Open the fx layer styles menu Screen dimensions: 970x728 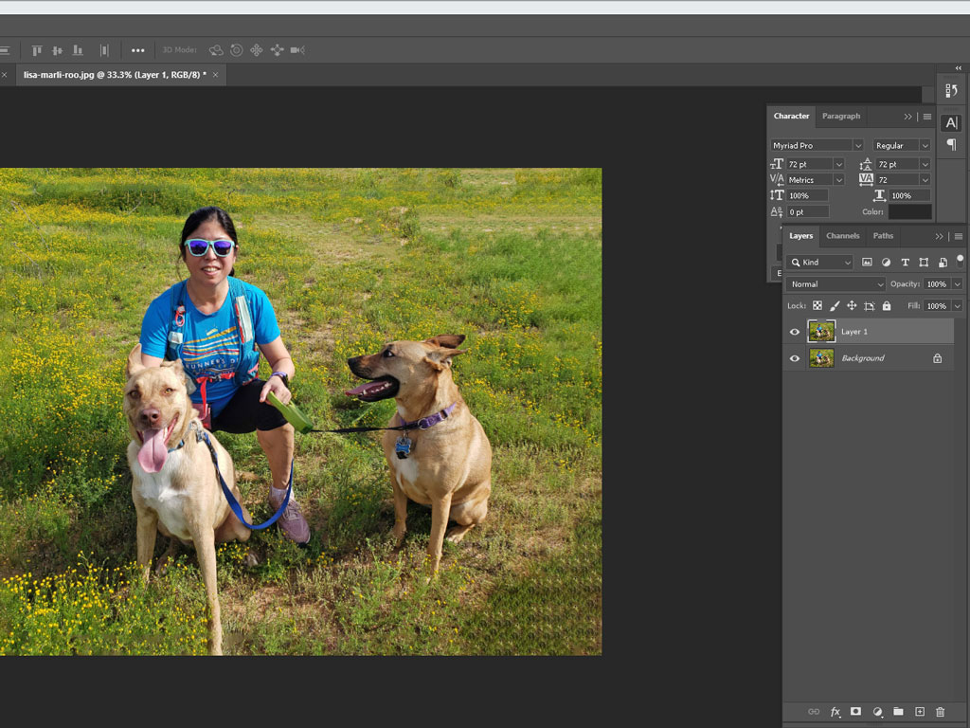835,711
